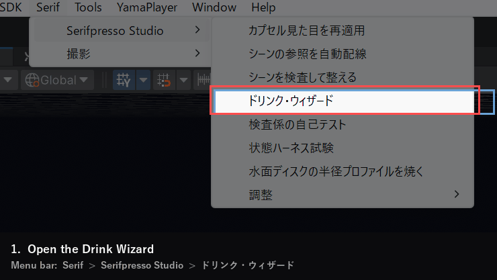Open the Window menu
497x280 pixels.
[x=214, y=7]
